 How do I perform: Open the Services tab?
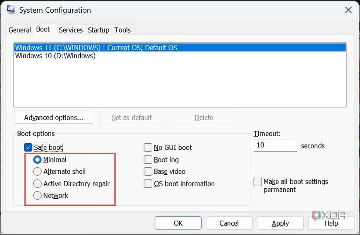coord(71,30)
